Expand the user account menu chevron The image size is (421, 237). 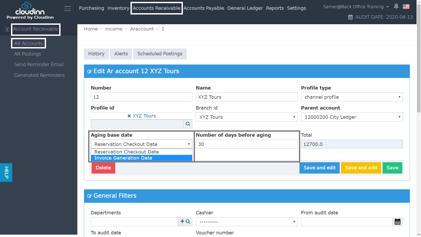pyautogui.click(x=387, y=7)
